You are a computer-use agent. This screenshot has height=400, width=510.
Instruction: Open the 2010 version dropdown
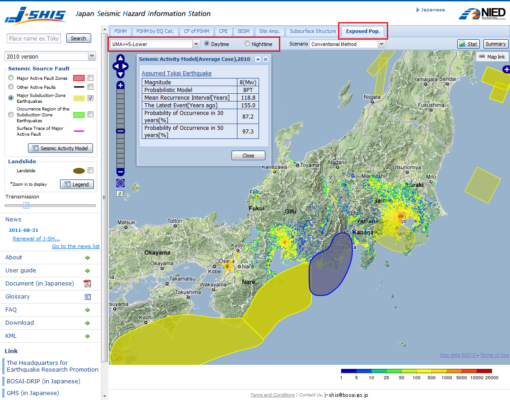[x=91, y=55]
